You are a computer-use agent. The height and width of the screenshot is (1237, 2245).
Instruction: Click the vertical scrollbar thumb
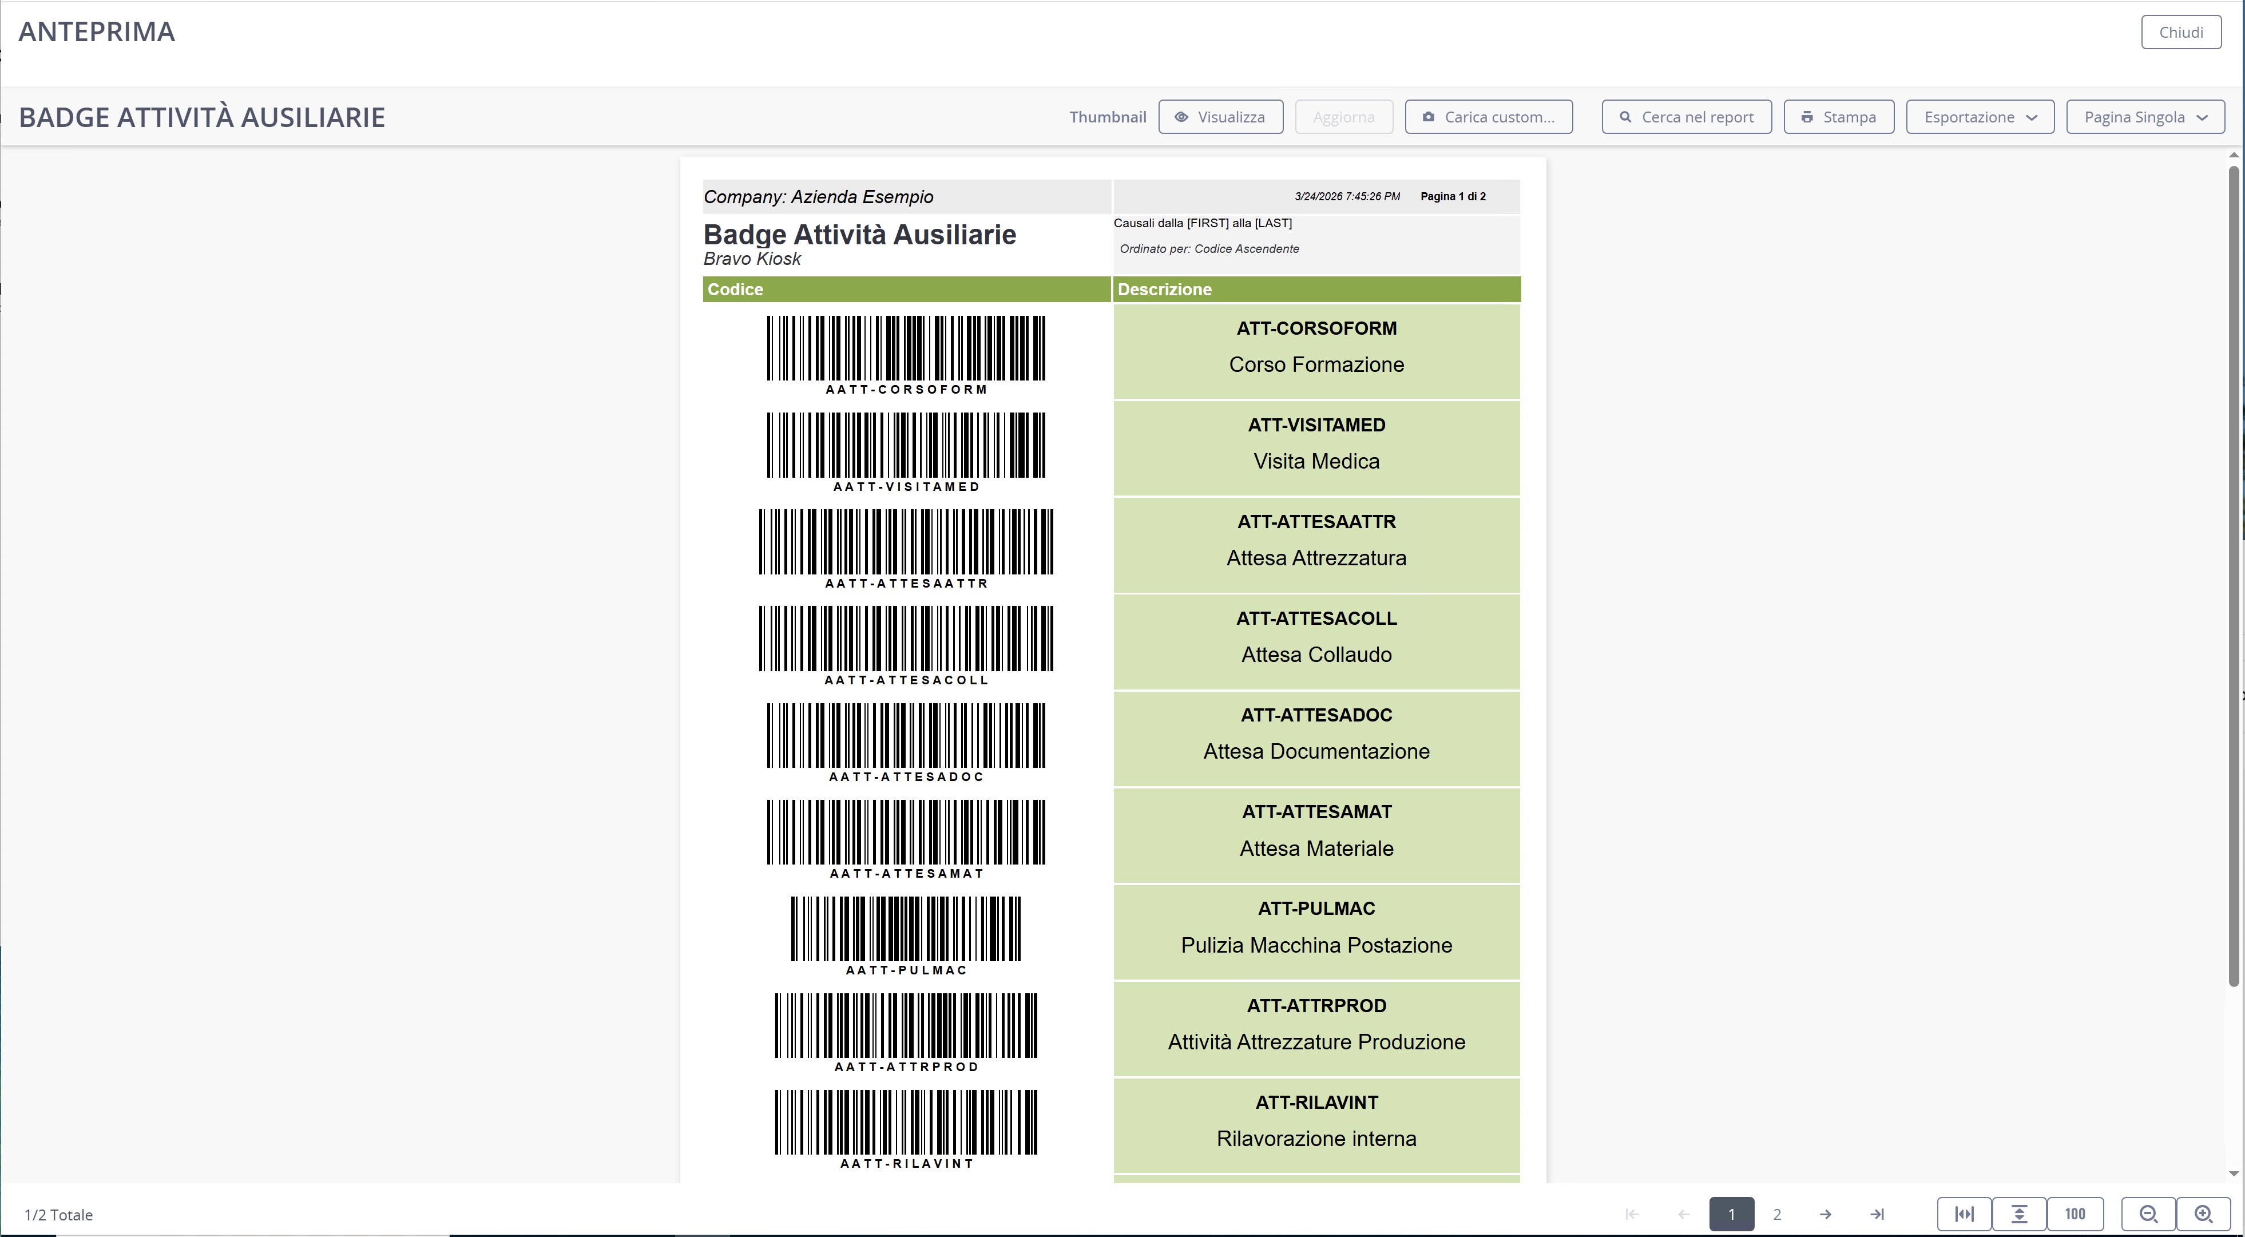[x=2234, y=576]
